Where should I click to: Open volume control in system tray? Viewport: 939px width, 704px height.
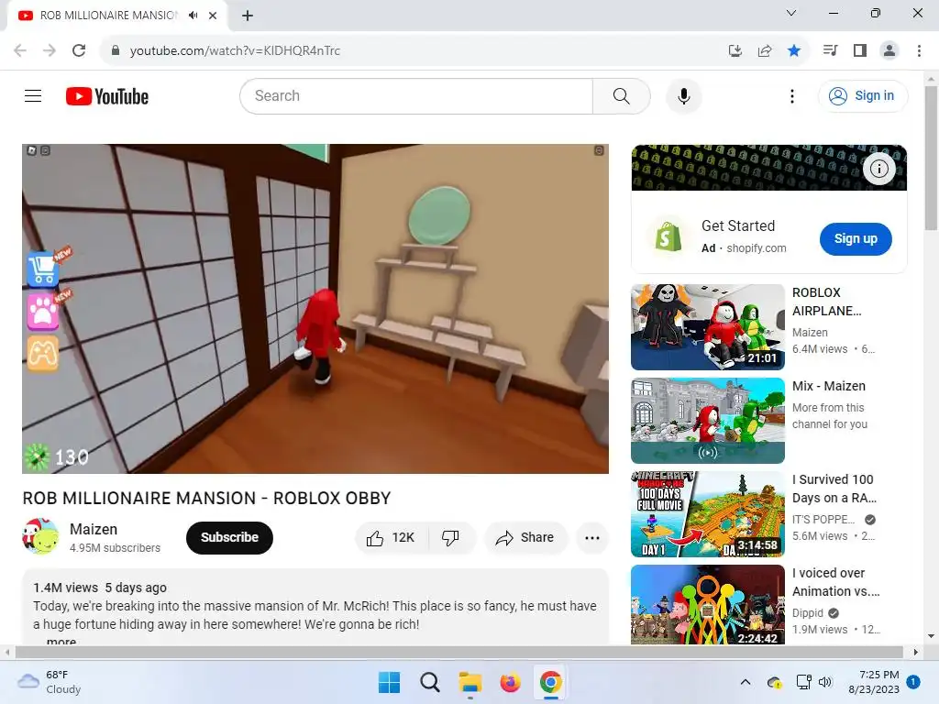(824, 682)
